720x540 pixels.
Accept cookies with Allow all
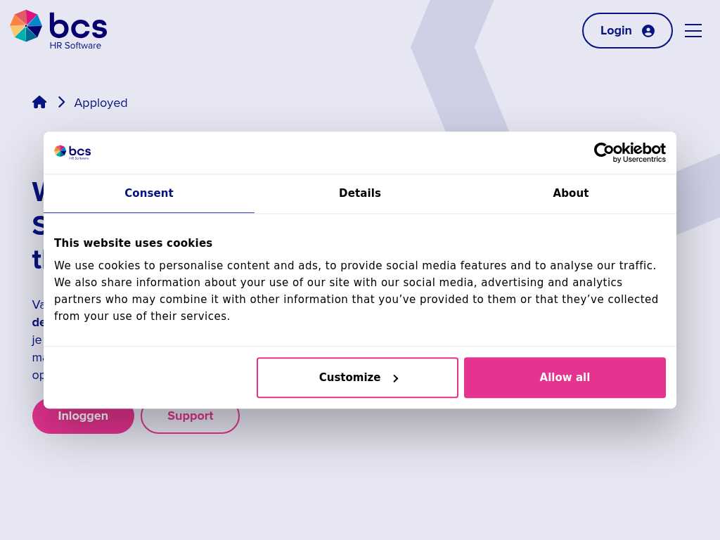tap(565, 378)
